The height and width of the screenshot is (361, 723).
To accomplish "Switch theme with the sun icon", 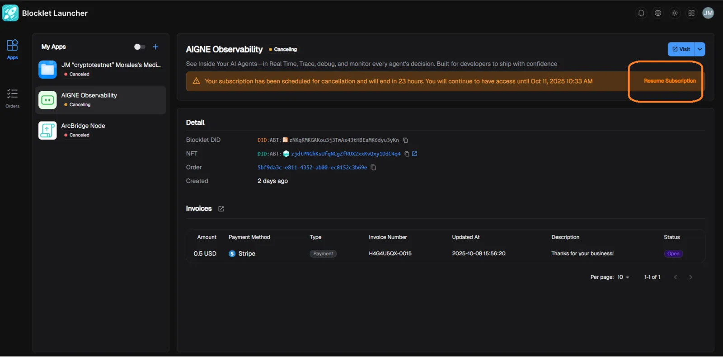I will click(x=675, y=13).
